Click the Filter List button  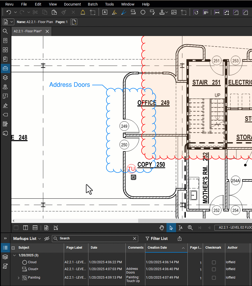[157, 239]
